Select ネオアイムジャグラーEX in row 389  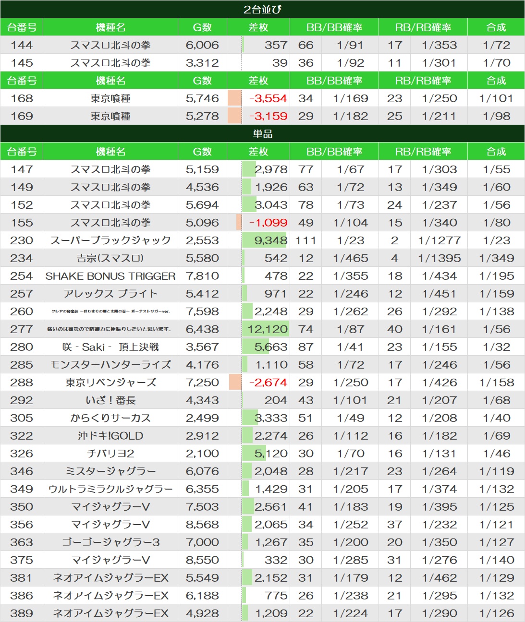click(110, 613)
